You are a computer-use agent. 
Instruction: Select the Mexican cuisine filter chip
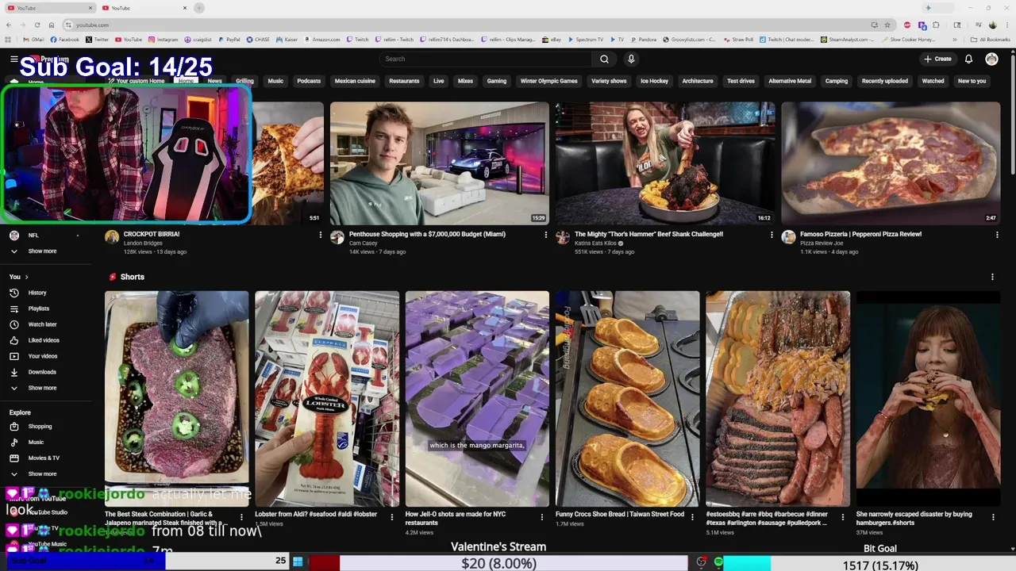355,81
